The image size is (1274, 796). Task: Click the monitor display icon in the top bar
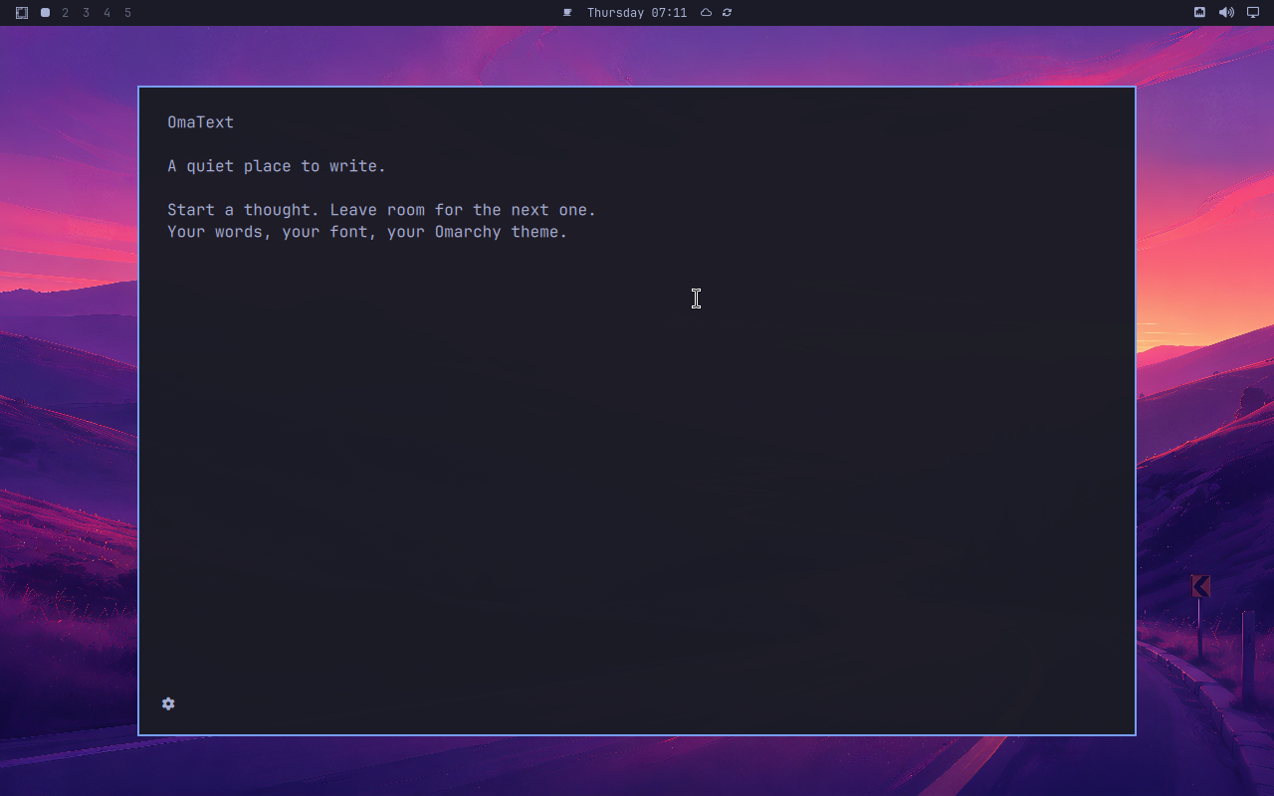point(1253,13)
